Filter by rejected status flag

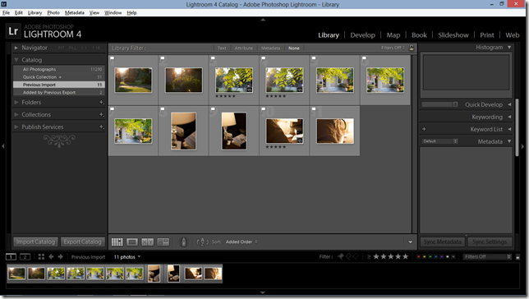(355, 257)
